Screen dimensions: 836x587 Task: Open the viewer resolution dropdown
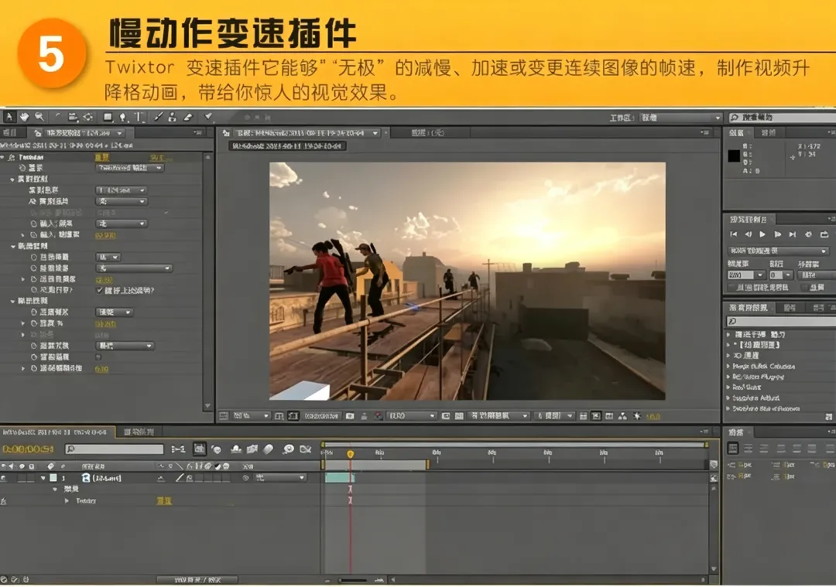412,416
